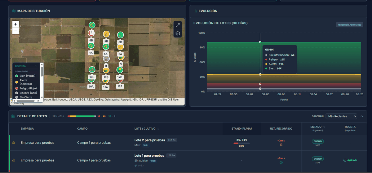Click the Empresa column header
The image size is (372, 173).
27,128
